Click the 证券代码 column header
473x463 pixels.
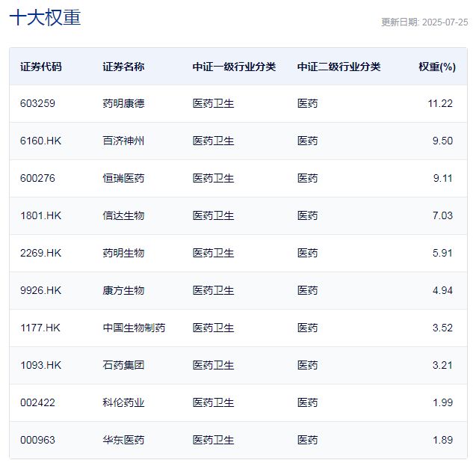point(41,67)
